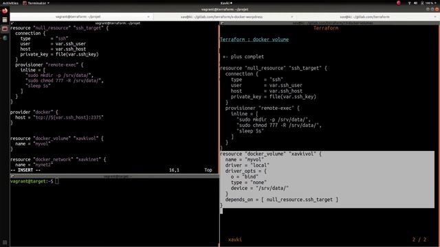Viewport: 440px width, 247px height.
Task: Open the Files app in the dock
Action: pos(5,20)
